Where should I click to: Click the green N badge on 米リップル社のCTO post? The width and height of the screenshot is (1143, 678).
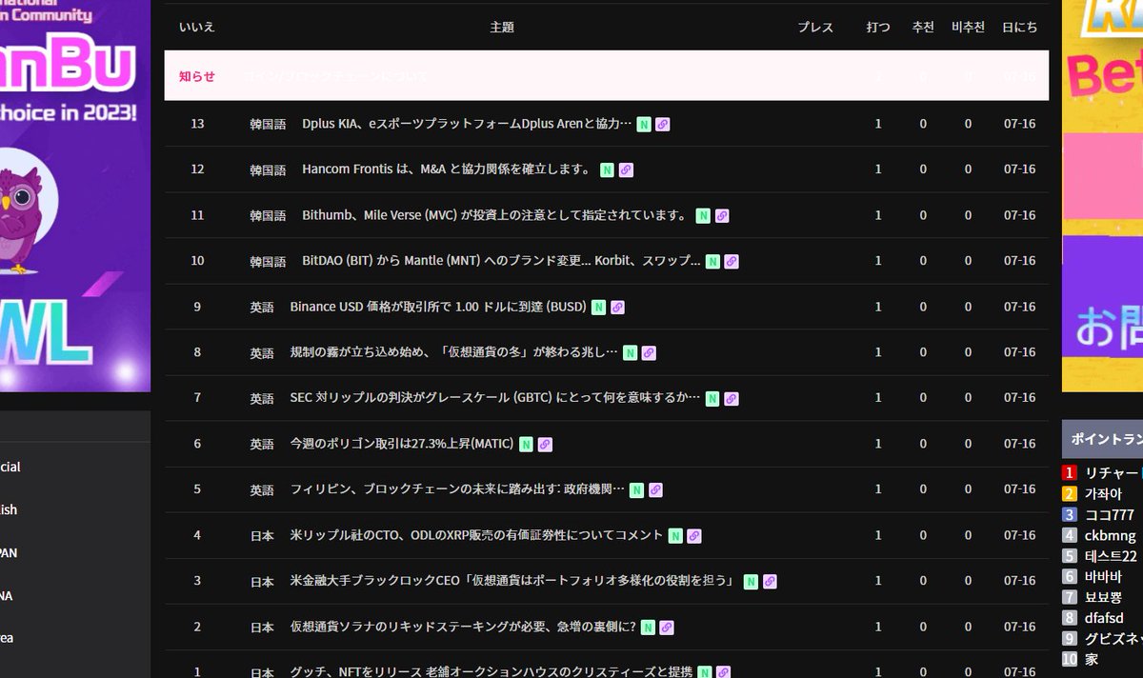click(675, 535)
